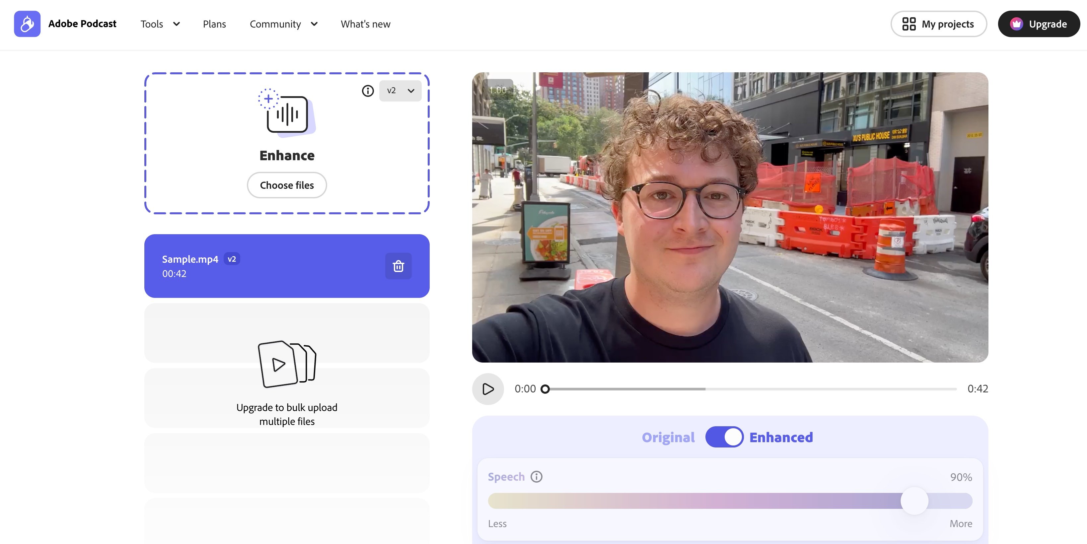The image size is (1087, 544).
Task: Open the v2 model version dropdown
Action: pyautogui.click(x=400, y=91)
